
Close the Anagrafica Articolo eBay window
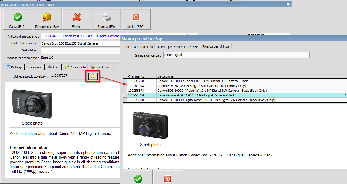tap(288, 4)
